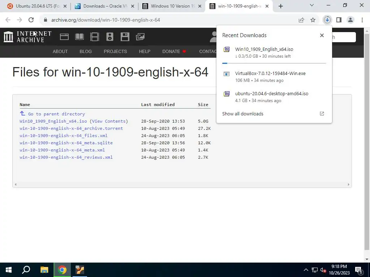Viewport: 370px width, 277px height.
Task: Open win-10-1909-english-x-64_meta.xml link
Action: [x=62, y=150]
